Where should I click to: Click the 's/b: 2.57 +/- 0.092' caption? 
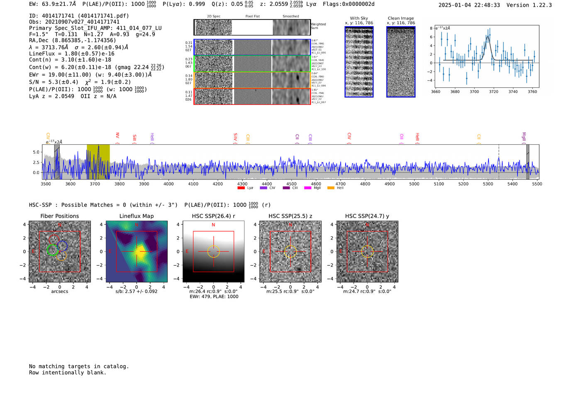[x=137, y=291]
